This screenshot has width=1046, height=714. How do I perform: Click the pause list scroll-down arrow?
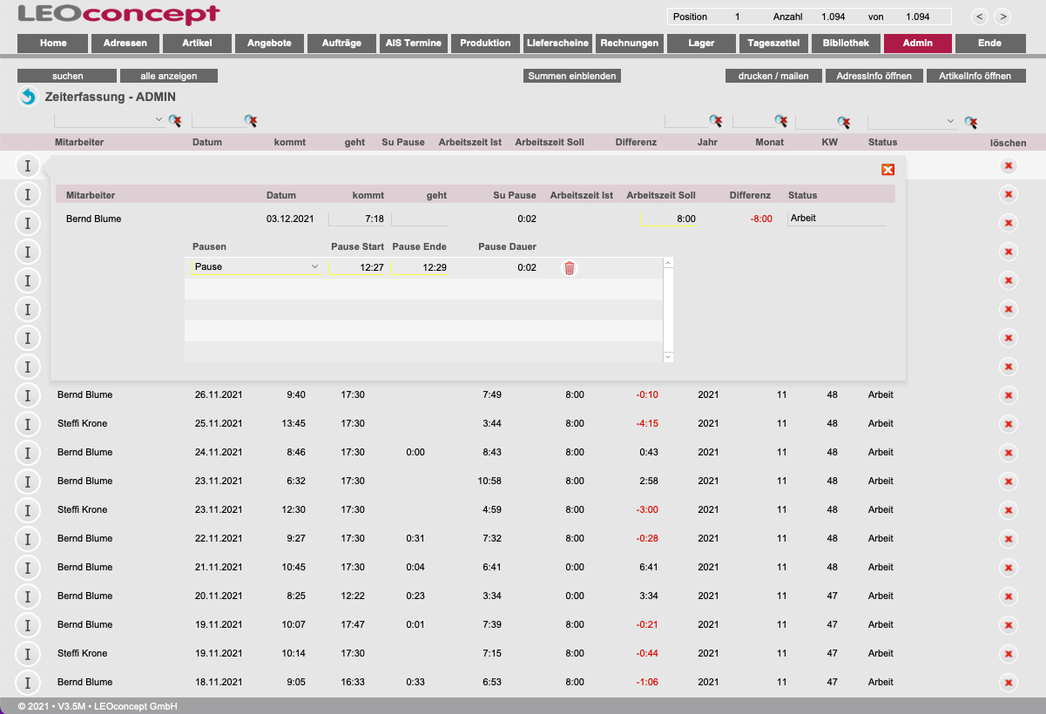668,357
